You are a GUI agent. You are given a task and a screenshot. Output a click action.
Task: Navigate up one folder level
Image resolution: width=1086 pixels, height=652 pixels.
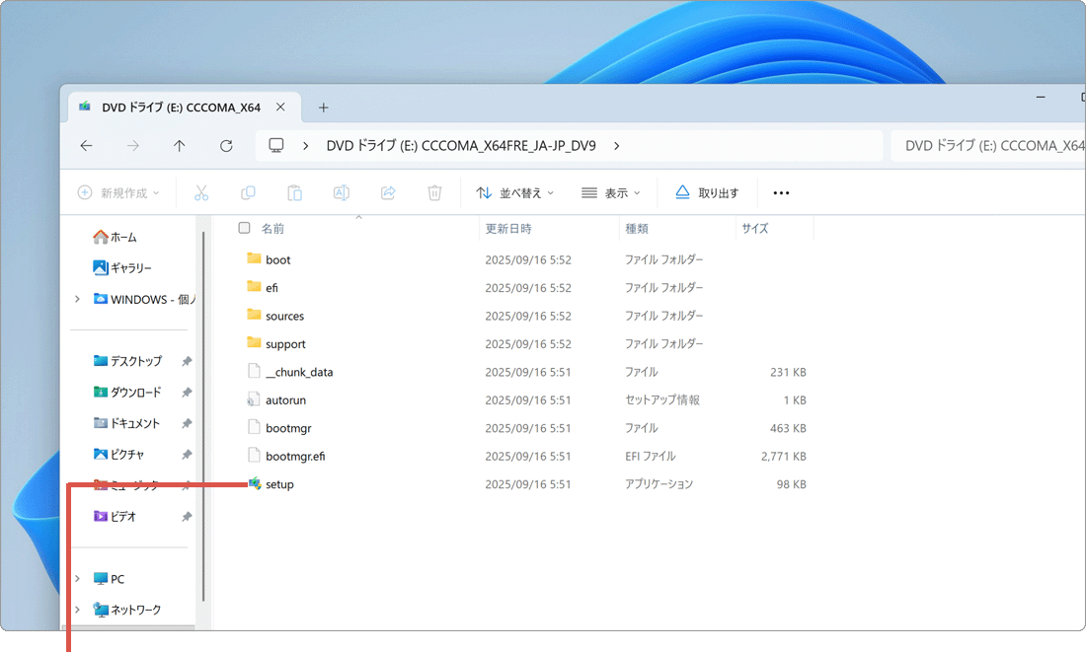(x=179, y=145)
